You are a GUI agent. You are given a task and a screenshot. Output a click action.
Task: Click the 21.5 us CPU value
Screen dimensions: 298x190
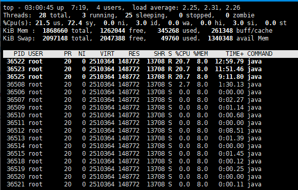[43, 23]
